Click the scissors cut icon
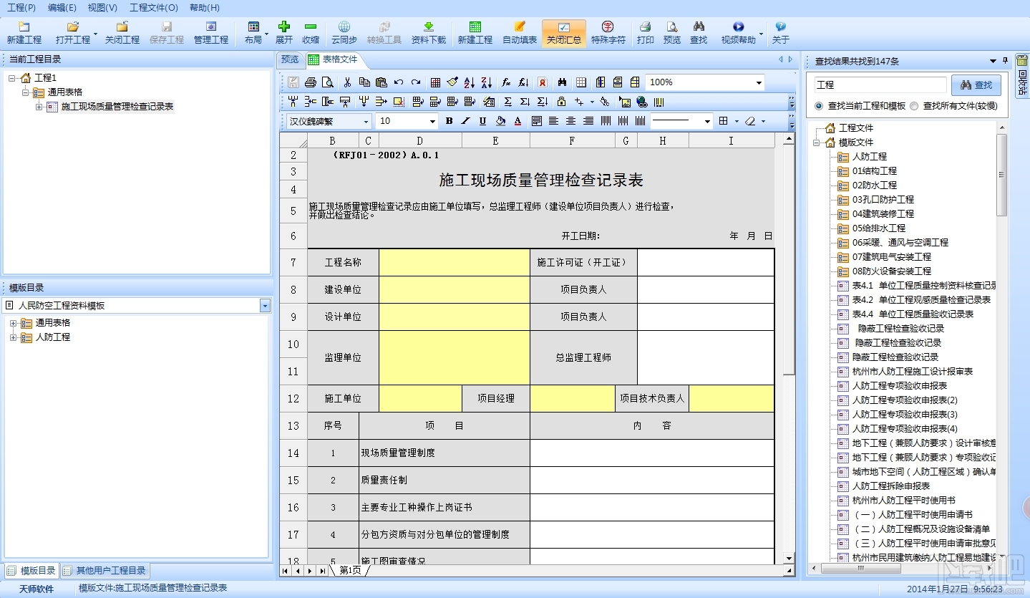 tap(347, 82)
